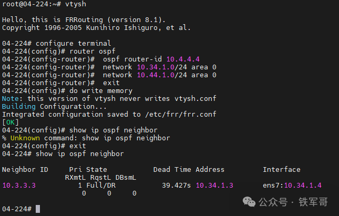Click the 铁军哥 watermark text
The width and height of the screenshot is (339, 216).
point(312,203)
